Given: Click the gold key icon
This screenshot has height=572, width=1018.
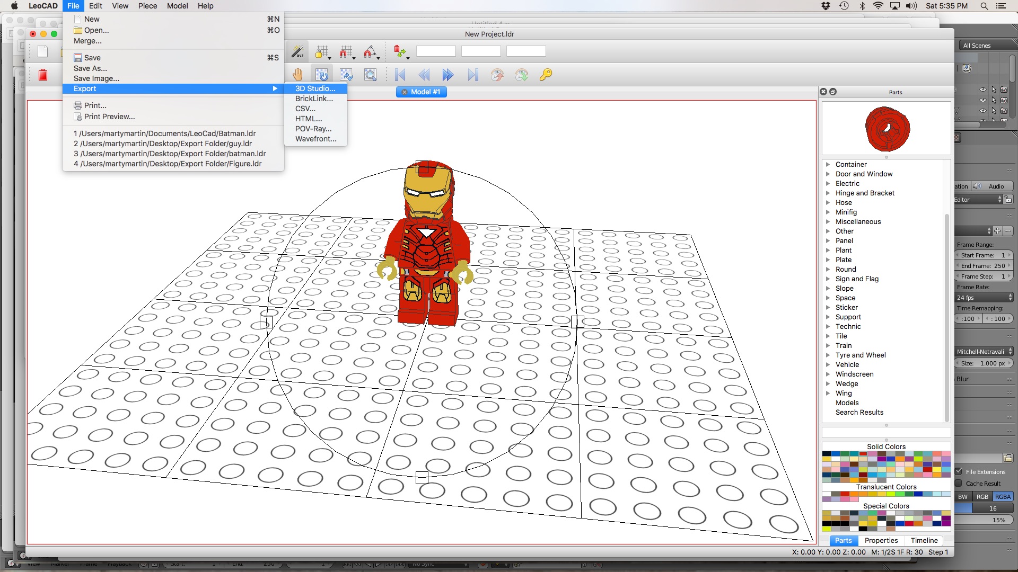Looking at the screenshot, I should (x=546, y=75).
